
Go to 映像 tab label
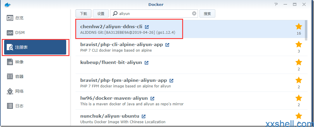[19, 62]
